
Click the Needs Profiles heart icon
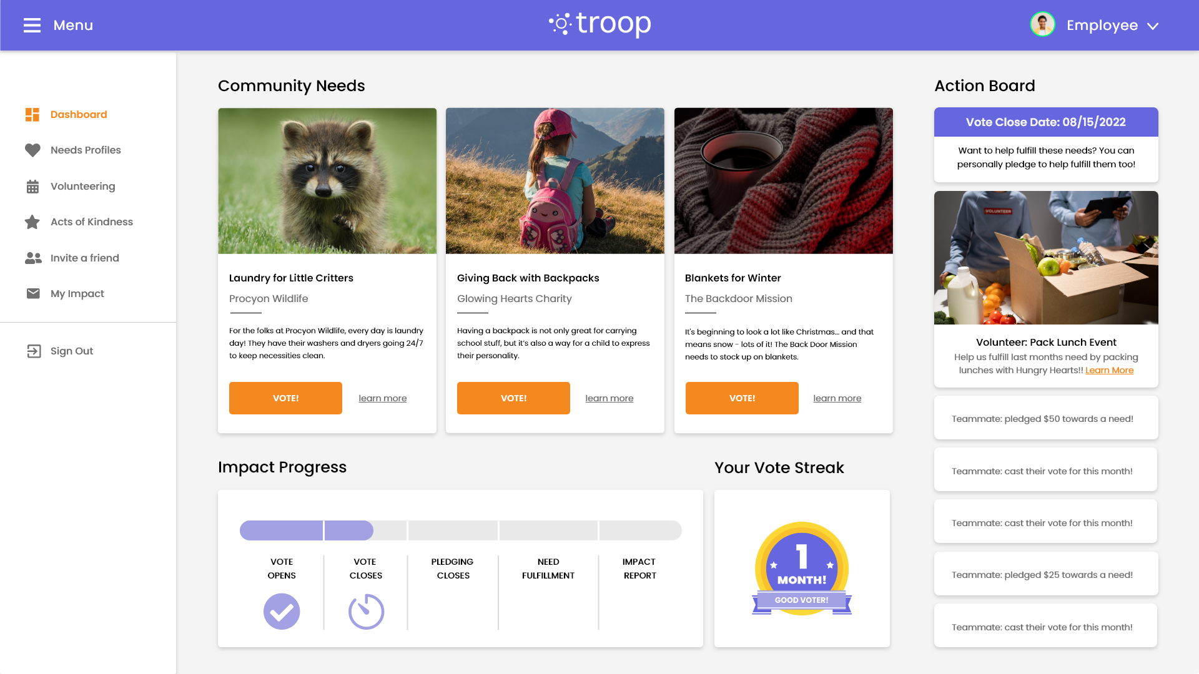click(32, 150)
